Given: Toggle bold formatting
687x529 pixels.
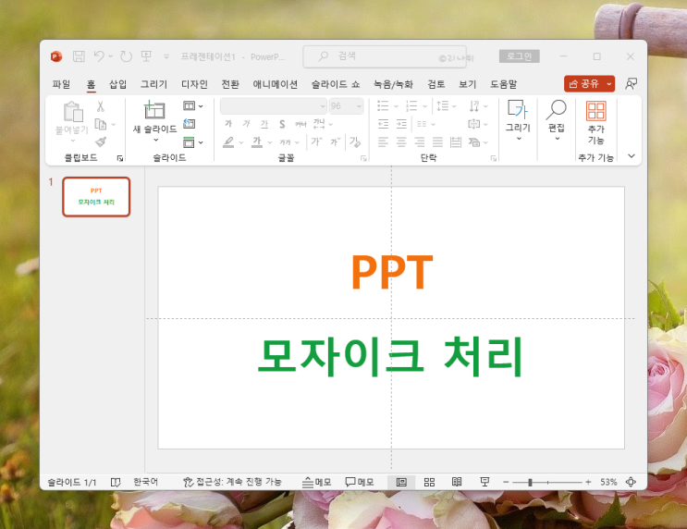Looking at the screenshot, I should (228, 124).
